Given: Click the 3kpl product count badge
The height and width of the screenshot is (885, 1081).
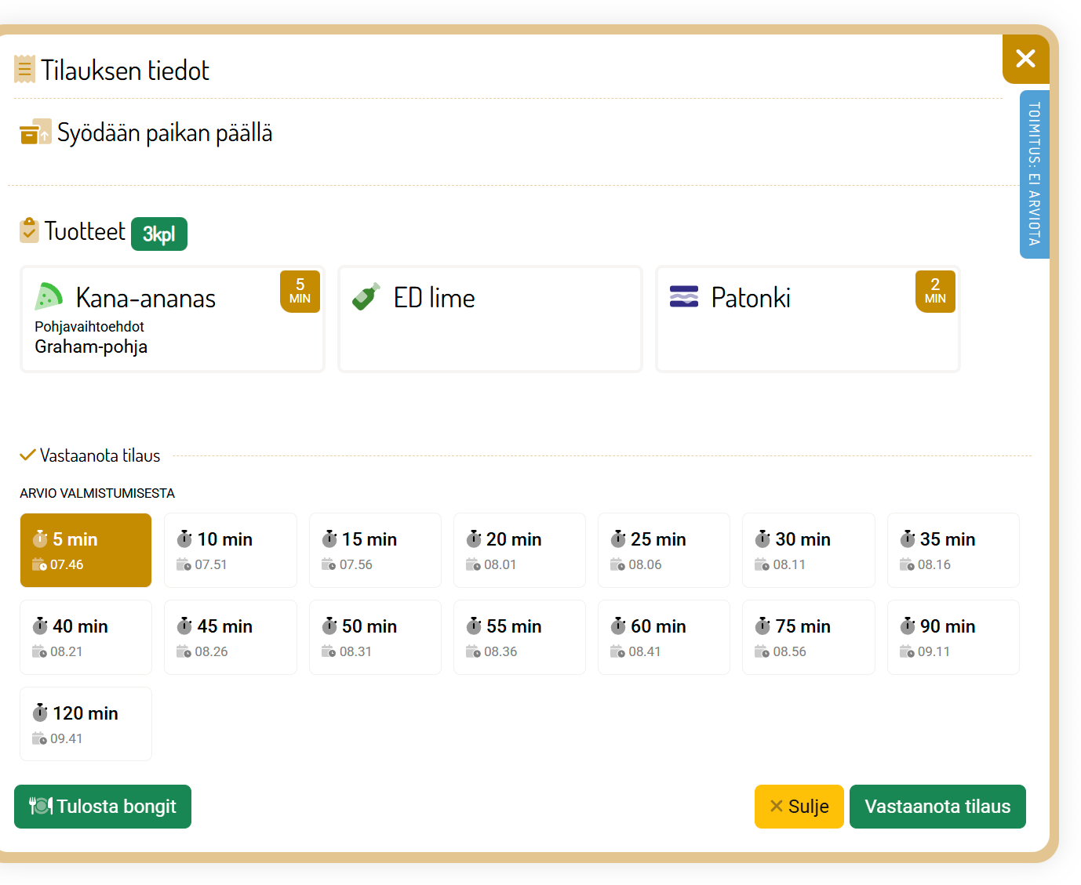Looking at the screenshot, I should pos(158,234).
